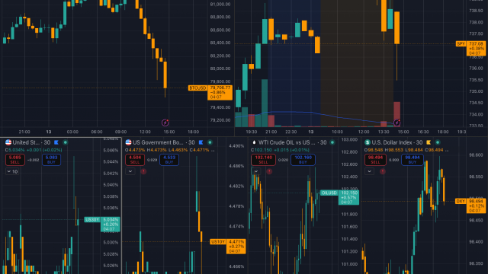
Task: Click the -0.002 spread value on US30Y chart
Action: click(x=33, y=160)
